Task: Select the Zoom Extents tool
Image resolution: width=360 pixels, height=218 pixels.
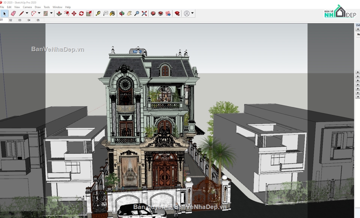Action: click(x=144, y=13)
